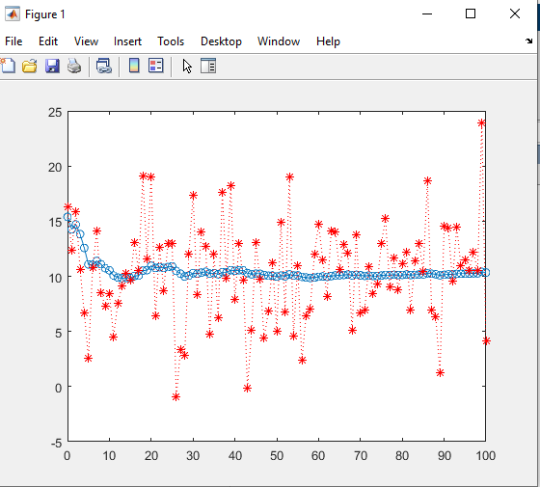Open the Tools menu
Screen dimensions: 540x487
(x=171, y=41)
